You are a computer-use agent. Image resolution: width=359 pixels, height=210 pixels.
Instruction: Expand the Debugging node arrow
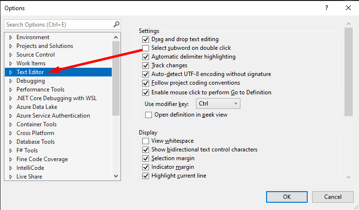[11, 81]
